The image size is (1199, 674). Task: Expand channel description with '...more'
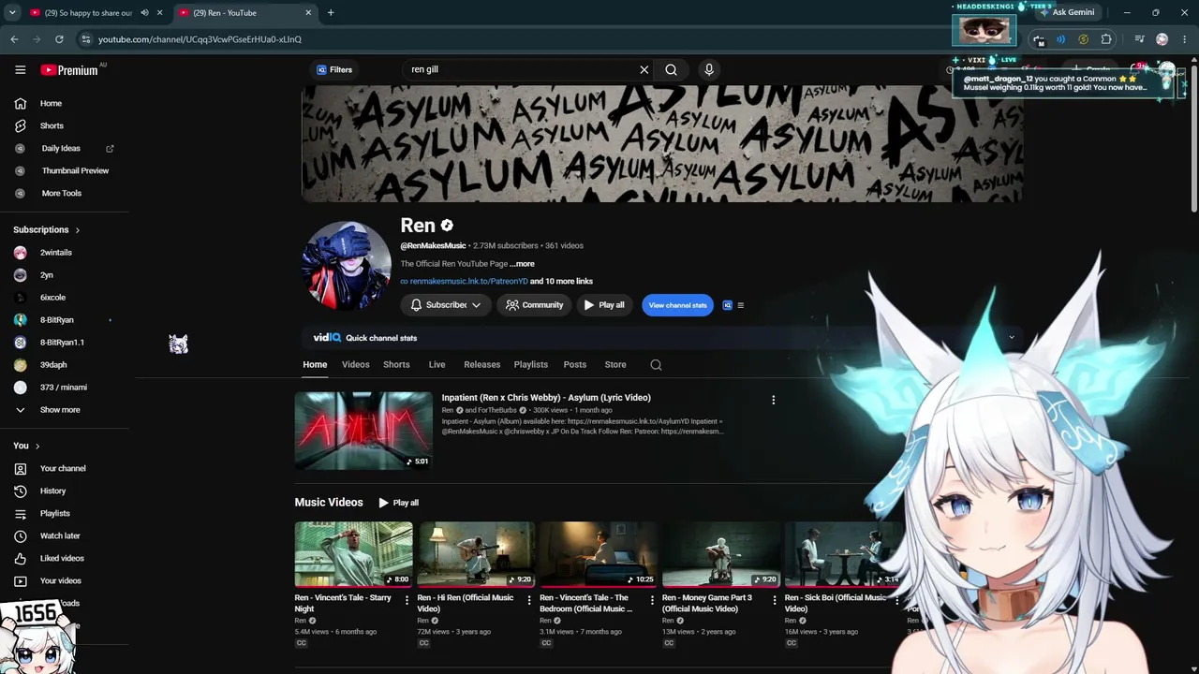coord(522,264)
